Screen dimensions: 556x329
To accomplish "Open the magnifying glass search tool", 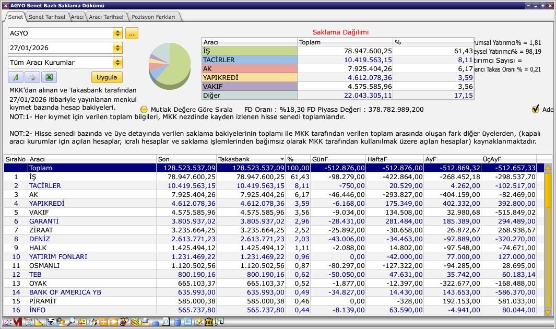I will tap(71, 322).
